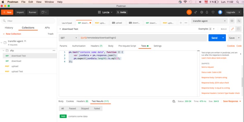Select the Launchpad tab

[67, 23]
